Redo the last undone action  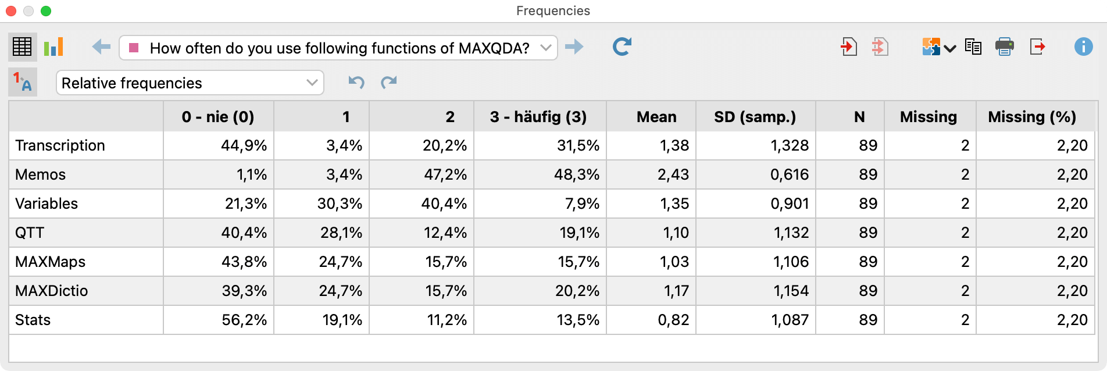click(x=388, y=83)
